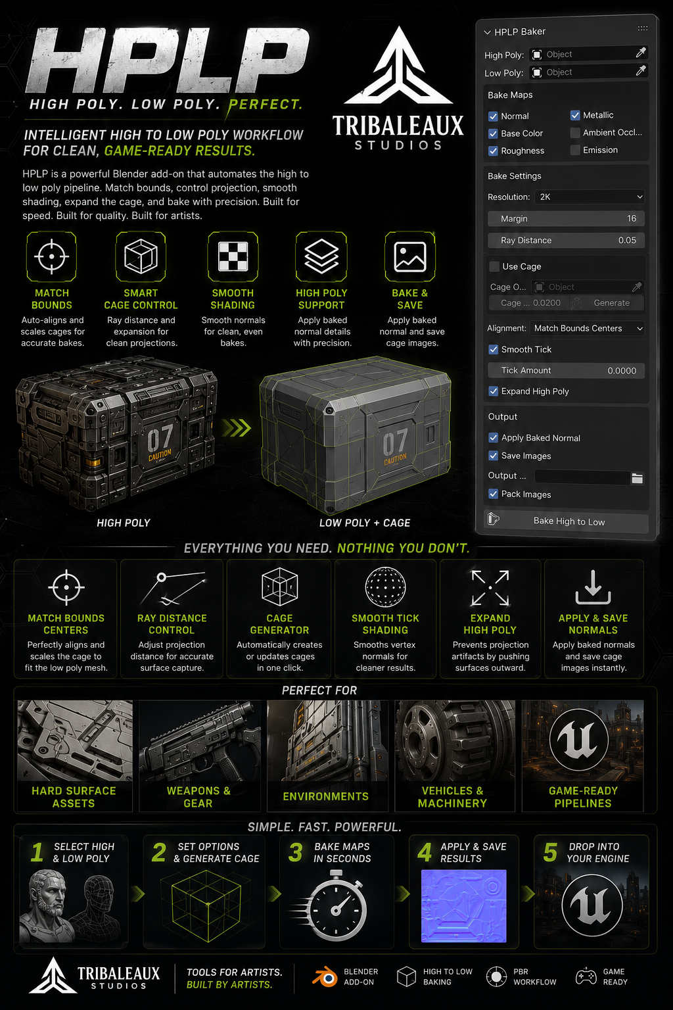Enable the Emission checkbox
Screen dimensions: 673x1010
click(x=575, y=150)
